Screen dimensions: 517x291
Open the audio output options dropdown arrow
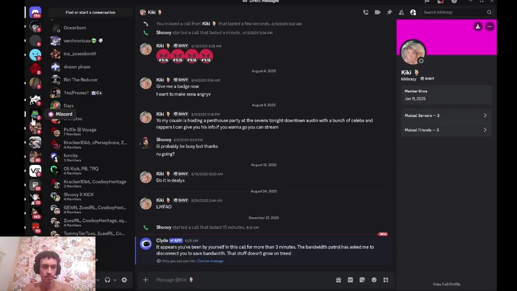[115, 280]
